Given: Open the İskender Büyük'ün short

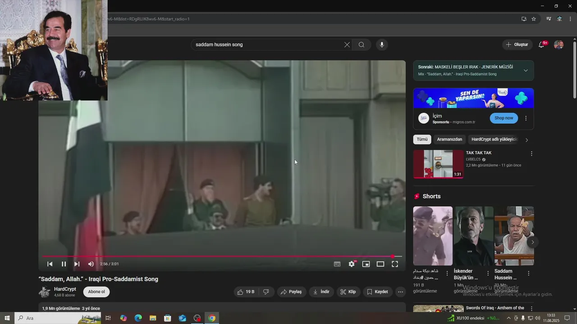Looking at the screenshot, I should (x=473, y=236).
